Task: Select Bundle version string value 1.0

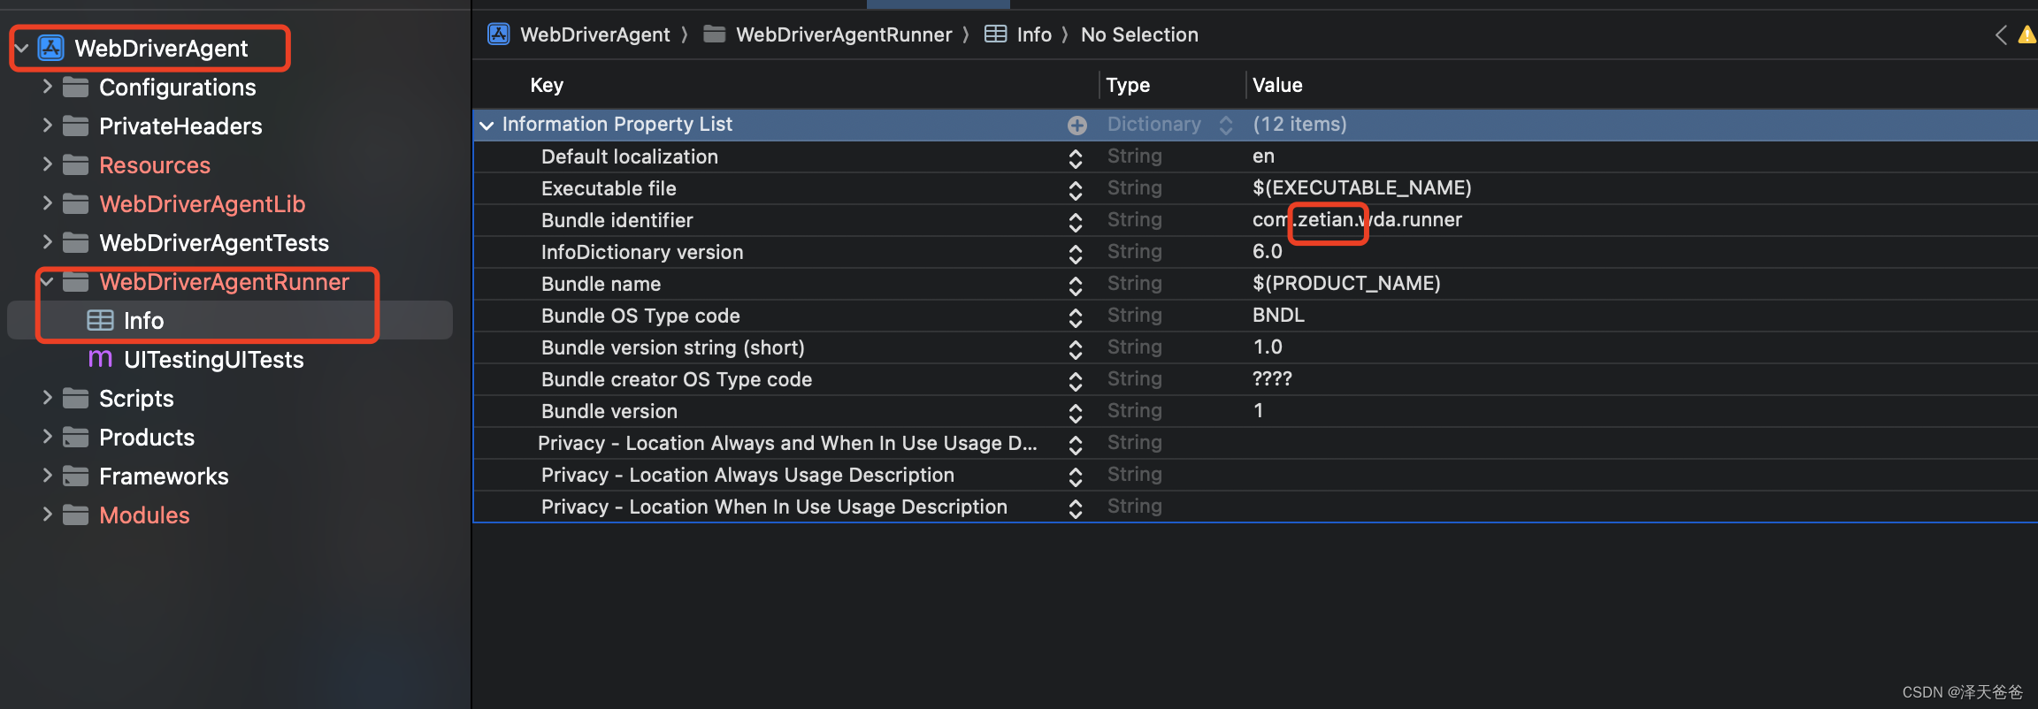Action: [1268, 347]
